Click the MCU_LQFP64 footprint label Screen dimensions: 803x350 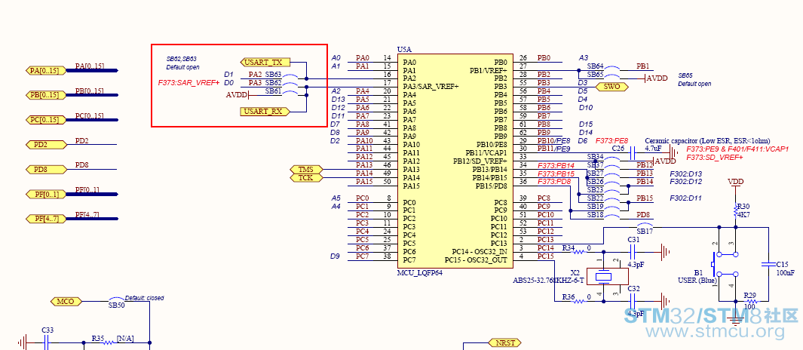(420, 272)
